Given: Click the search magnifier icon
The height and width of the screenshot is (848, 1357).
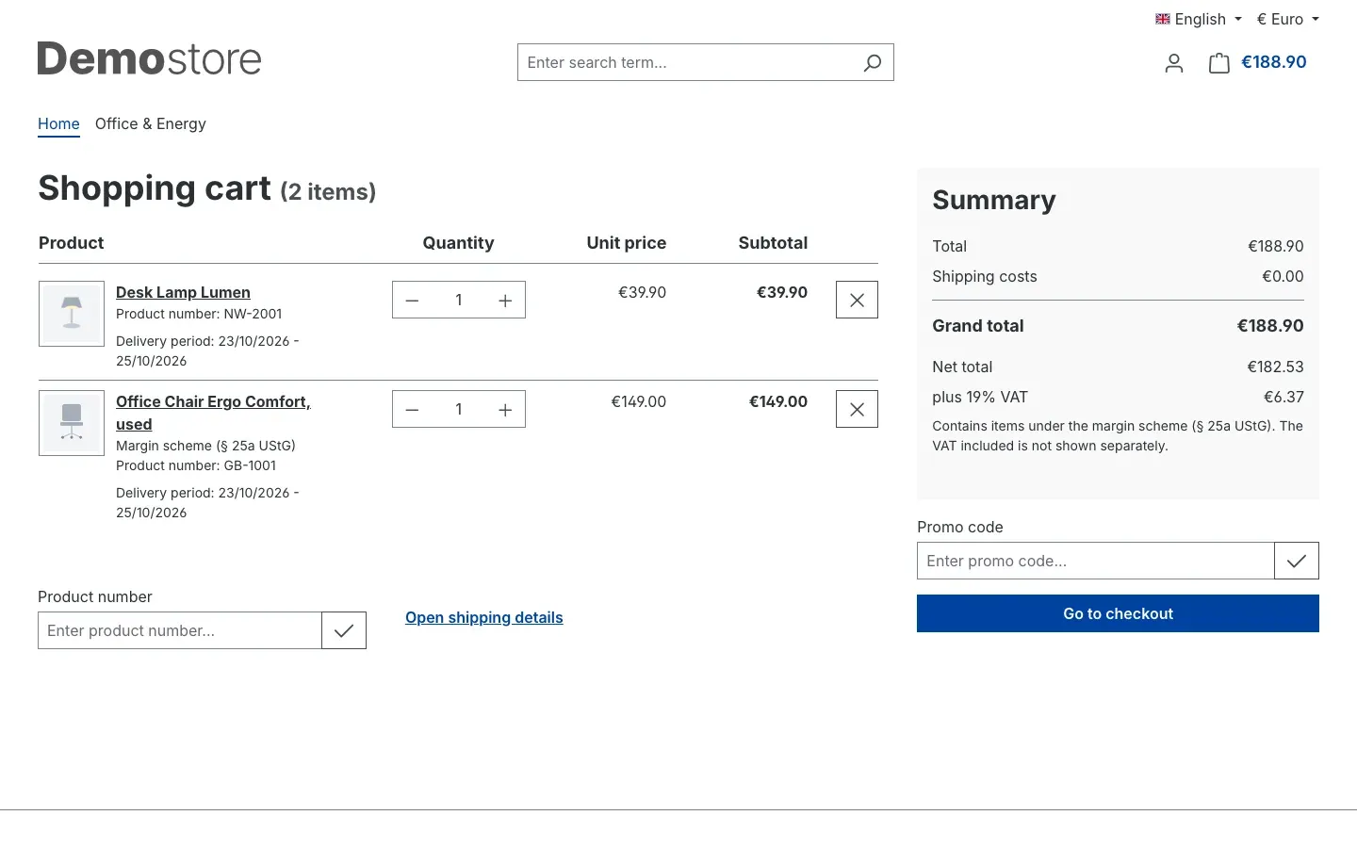Looking at the screenshot, I should (873, 62).
